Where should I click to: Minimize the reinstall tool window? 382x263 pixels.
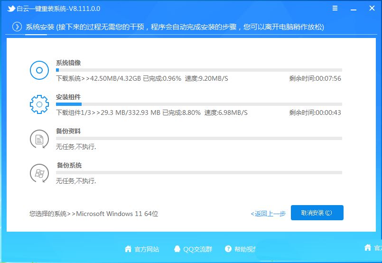tap(354, 10)
